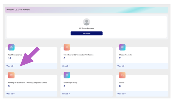Click the Total Professionals count 18
This screenshot has height=102, width=173.
click(x=10, y=58)
